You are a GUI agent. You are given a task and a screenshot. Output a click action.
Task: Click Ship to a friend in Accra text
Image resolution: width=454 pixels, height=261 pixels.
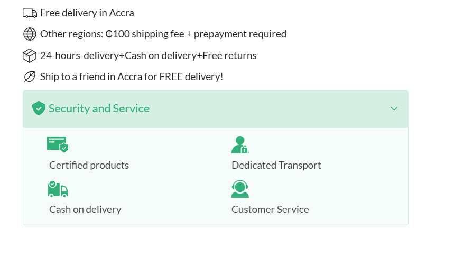[132, 76]
